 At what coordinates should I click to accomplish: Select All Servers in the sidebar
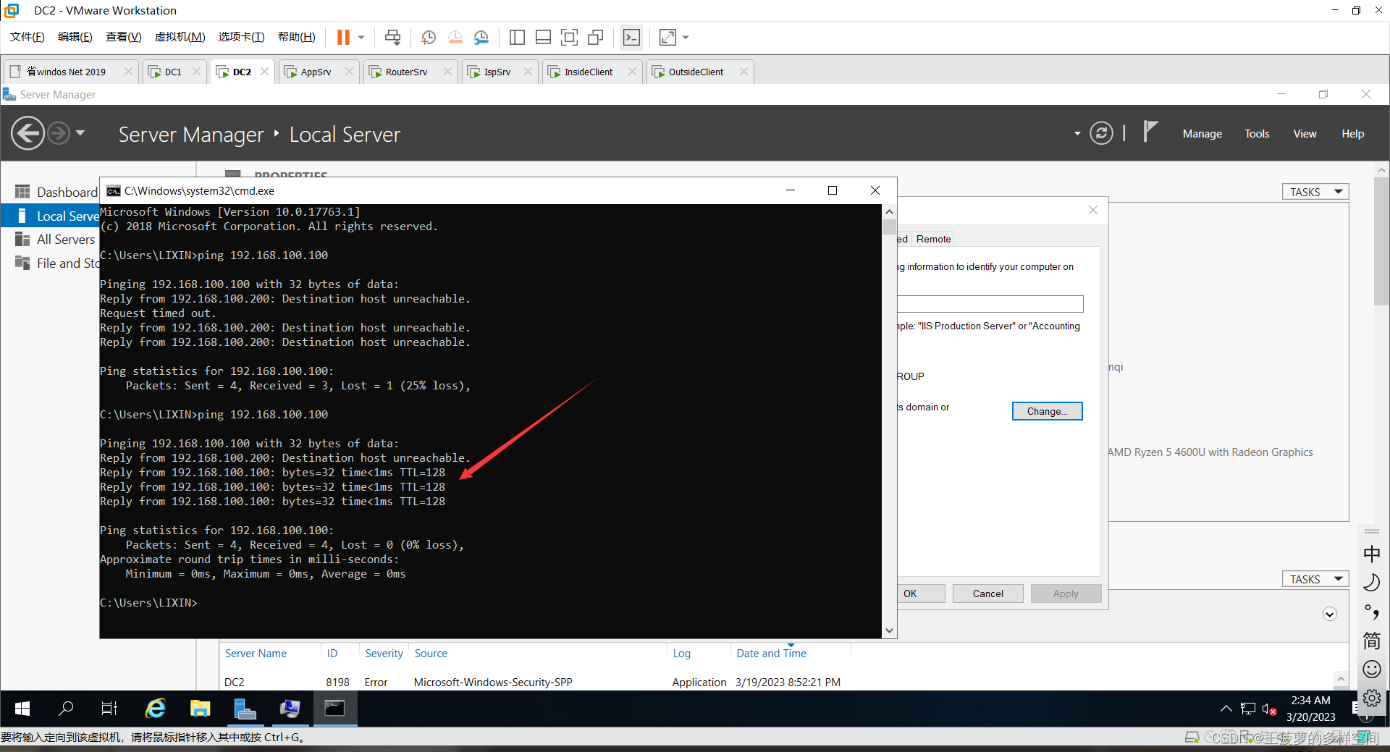(x=56, y=240)
